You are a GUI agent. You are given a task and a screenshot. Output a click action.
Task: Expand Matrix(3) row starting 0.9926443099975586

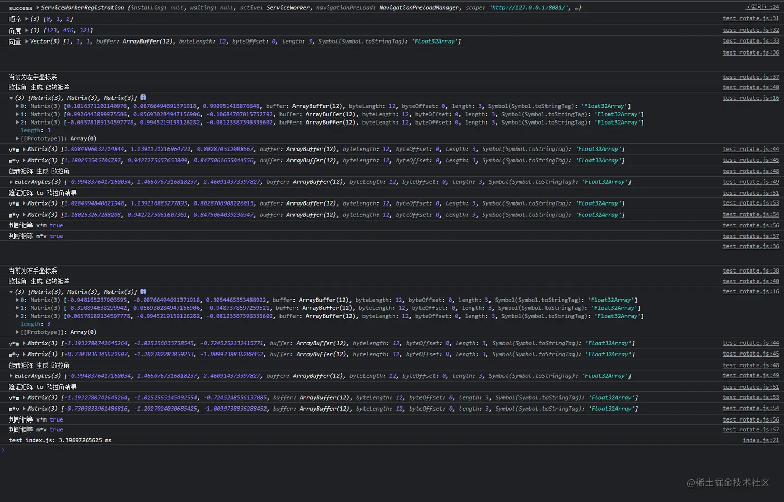[17, 114]
